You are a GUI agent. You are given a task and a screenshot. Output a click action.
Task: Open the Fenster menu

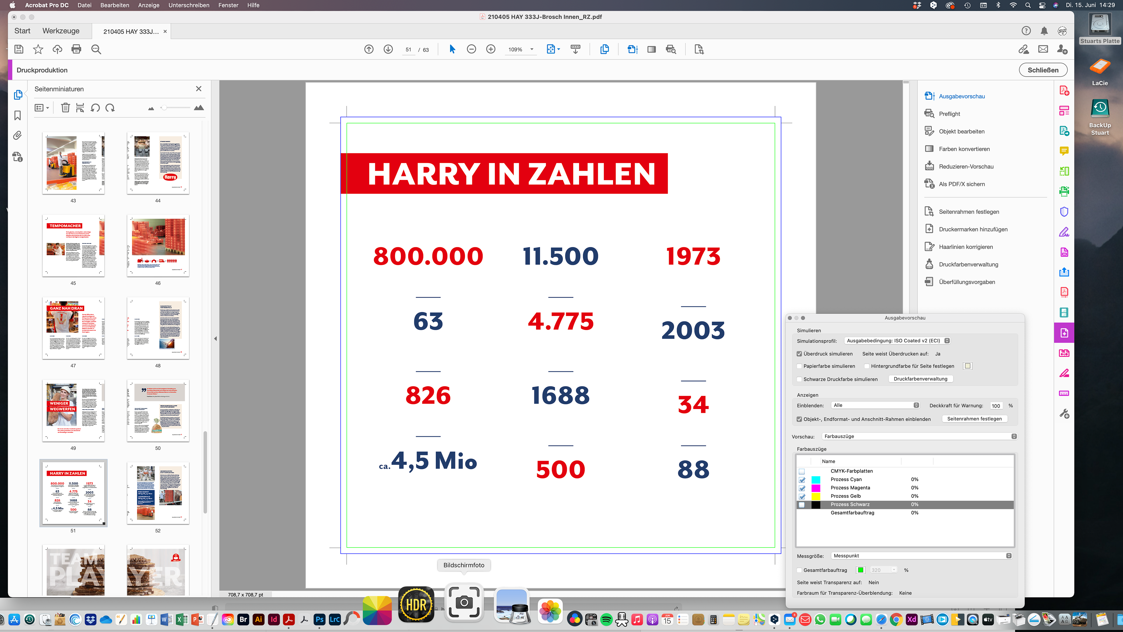coord(228,5)
